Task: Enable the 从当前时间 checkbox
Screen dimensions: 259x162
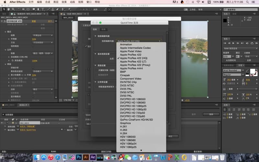Action: tap(224, 60)
